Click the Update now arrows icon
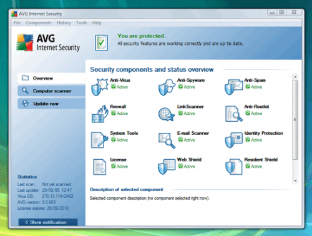This screenshot has height=236, width=312. point(26,103)
